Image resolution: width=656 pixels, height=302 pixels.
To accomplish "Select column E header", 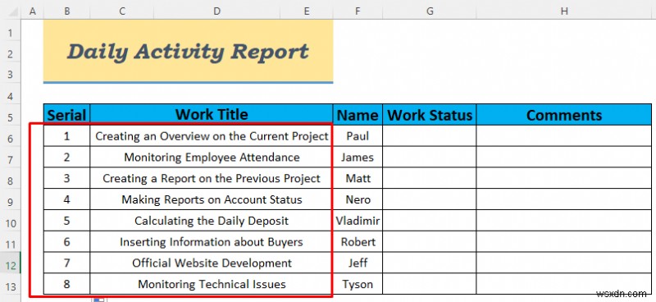I will (307, 11).
